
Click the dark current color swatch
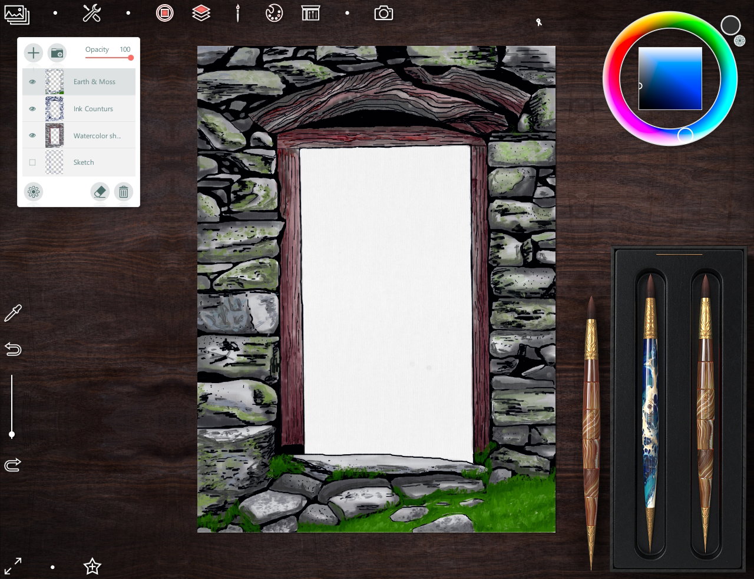click(x=730, y=25)
